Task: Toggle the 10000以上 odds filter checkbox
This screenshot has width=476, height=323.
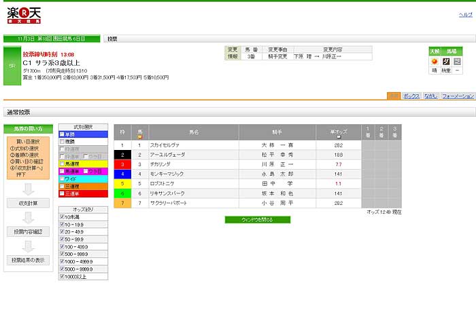Action: (x=62, y=276)
